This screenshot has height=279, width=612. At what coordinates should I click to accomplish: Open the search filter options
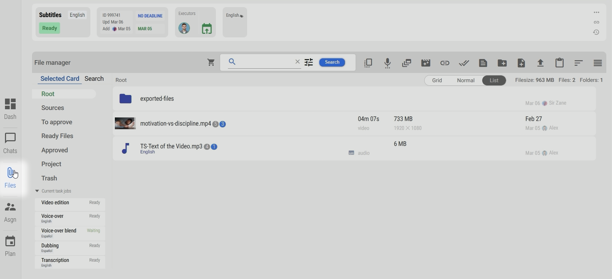[x=309, y=62]
